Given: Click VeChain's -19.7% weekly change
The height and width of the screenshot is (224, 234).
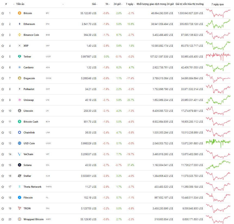Looking at the screenshot, I should [130, 154].
